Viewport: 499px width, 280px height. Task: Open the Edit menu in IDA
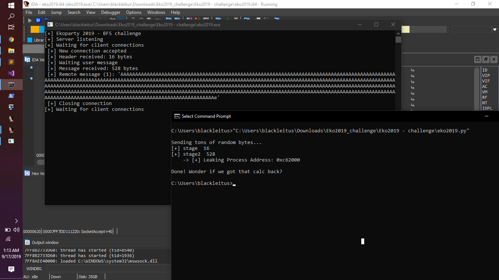click(42, 12)
